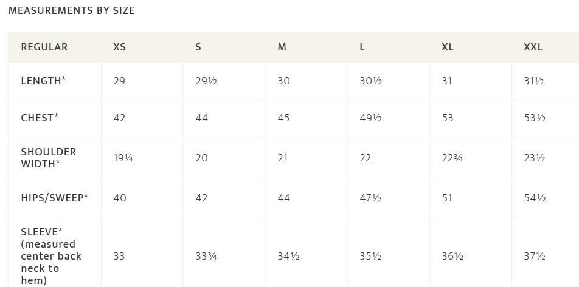
Task: Click hips/sweep value 54½ for XXL
Action: coord(535,198)
